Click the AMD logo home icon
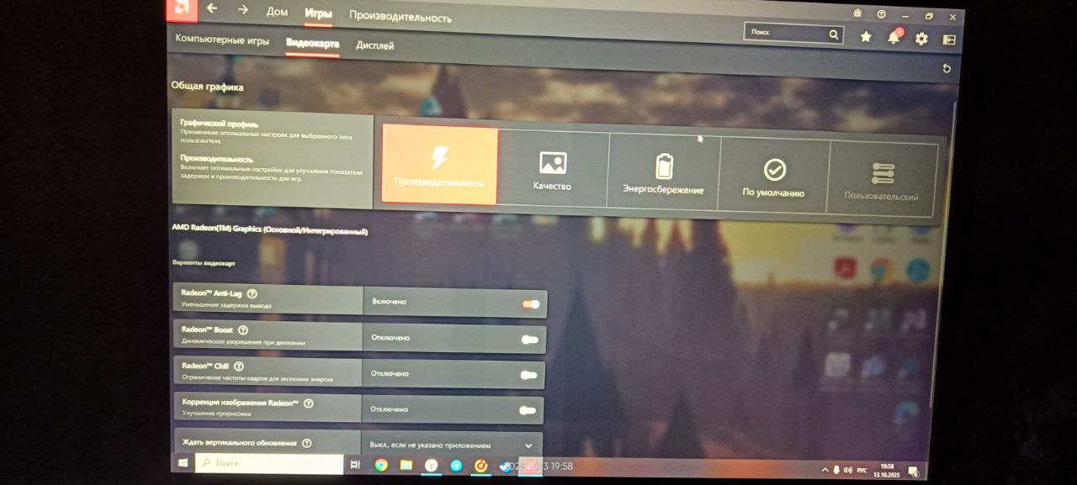This screenshot has width=1077, height=485. 181,9
